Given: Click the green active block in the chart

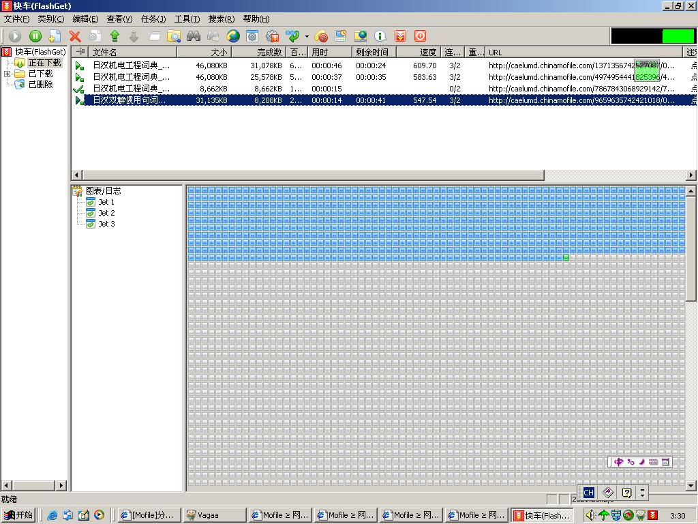Looking at the screenshot, I should [566, 257].
